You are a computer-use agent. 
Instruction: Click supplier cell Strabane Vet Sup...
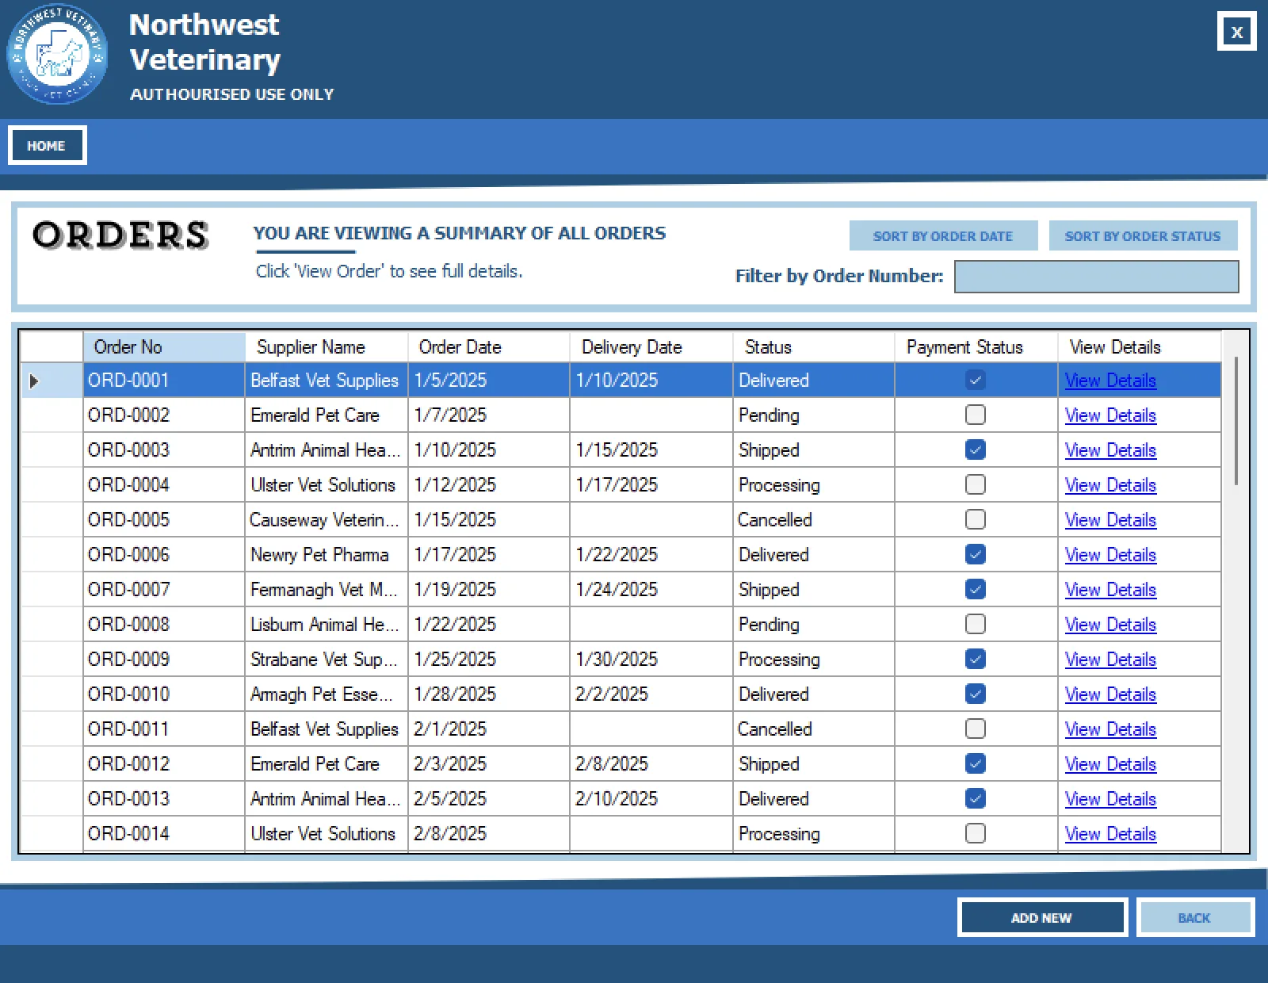click(x=327, y=660)
